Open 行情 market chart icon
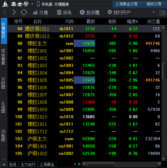Image resolution: width=167 pixels, height=168 pixels. pos(35,13)
